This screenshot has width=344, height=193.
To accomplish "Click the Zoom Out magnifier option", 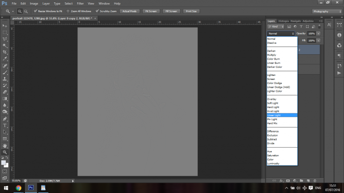I will click(x=26, y=11).
